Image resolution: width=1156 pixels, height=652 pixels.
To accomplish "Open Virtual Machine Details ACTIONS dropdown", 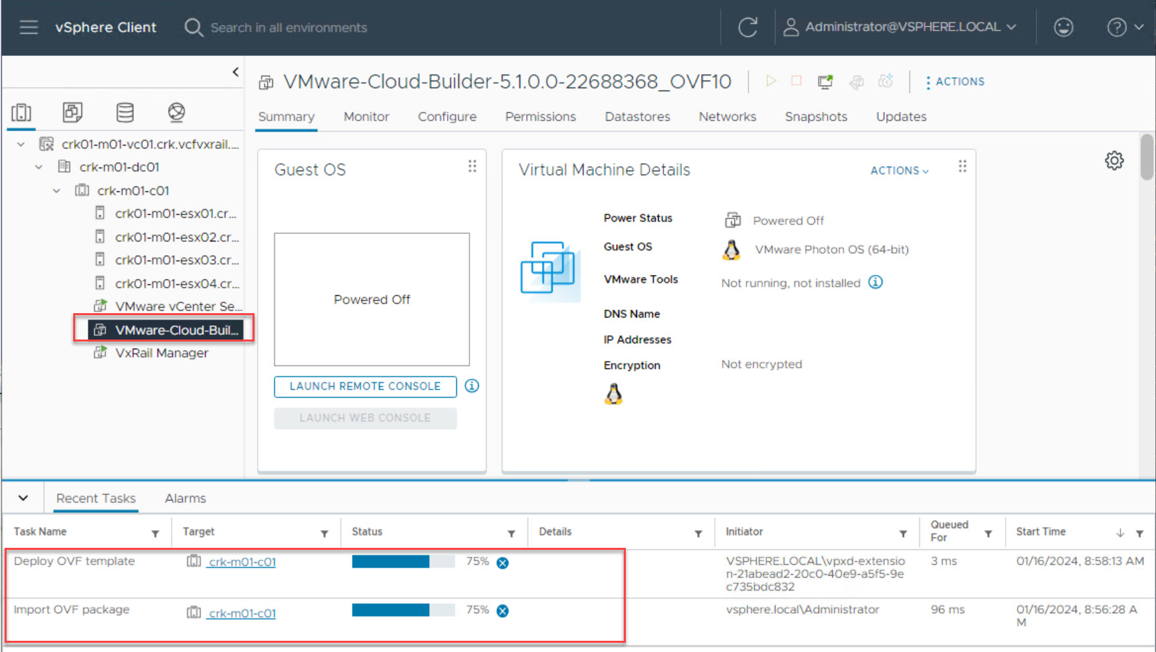I will [x=899, y=171].
